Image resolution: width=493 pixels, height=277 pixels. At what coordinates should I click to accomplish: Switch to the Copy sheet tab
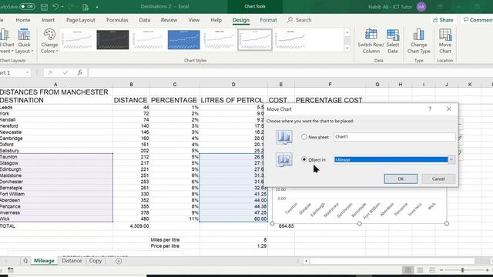point(96,261)
